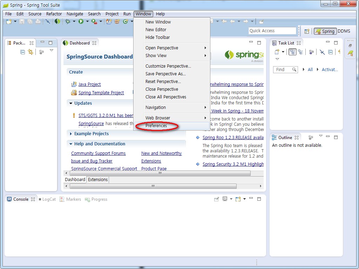Expand the Example Projects section
Image resolution: width=359 pixels, height=269 pixels.
(x=71, y=133)
